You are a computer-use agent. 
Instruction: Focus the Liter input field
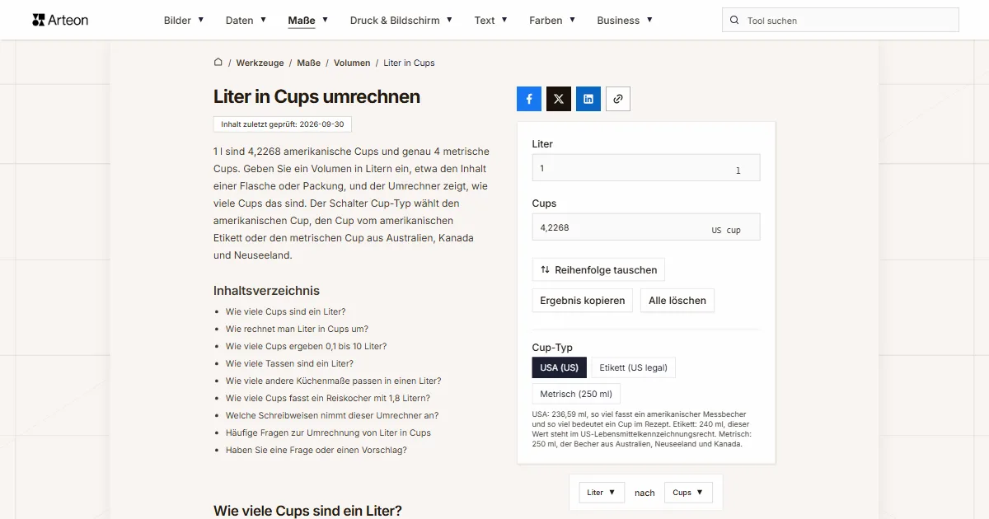point(646,168)
